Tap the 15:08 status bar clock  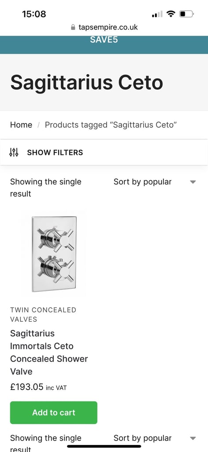[34, 14]
